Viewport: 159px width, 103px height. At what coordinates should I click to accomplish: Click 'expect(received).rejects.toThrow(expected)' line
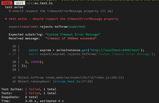coord(47,27)
